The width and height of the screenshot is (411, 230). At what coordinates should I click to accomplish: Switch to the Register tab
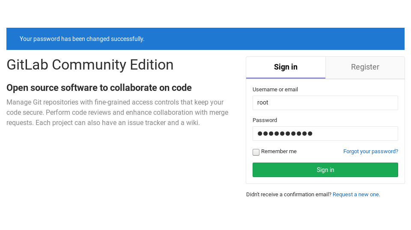coord(365,67)
